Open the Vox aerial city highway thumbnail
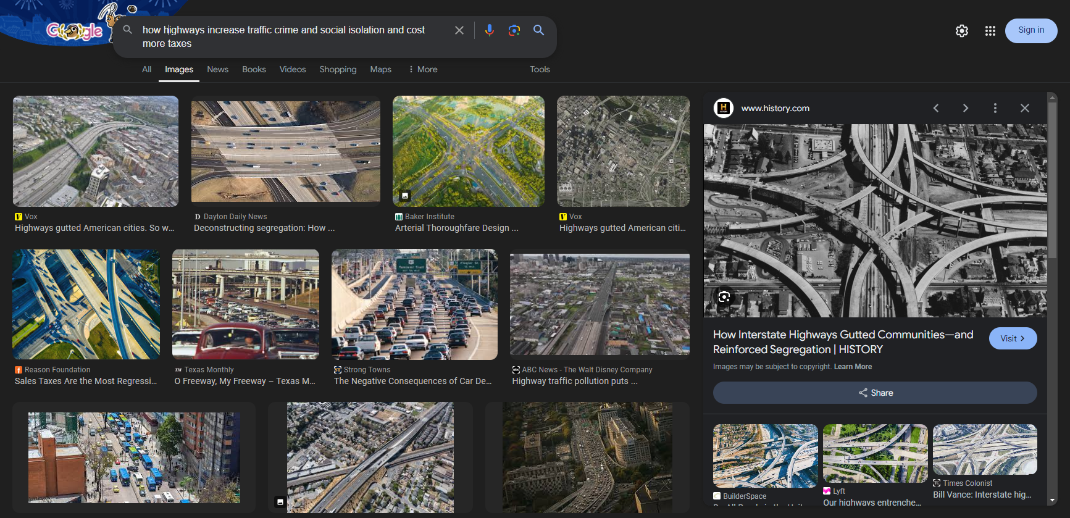The image size is (1070, 518). tap(96, 151)
